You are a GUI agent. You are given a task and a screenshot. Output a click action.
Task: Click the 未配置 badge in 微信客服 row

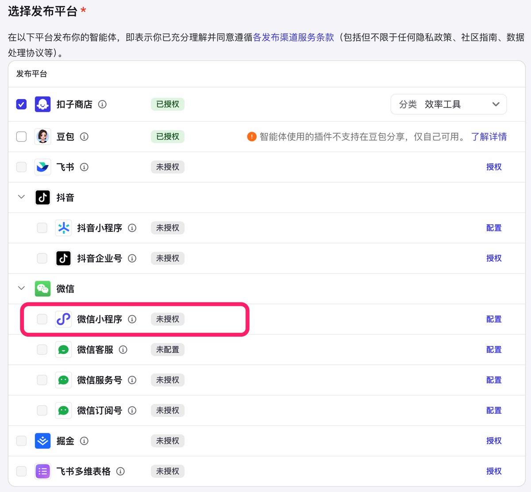click(x=168, y=350)
